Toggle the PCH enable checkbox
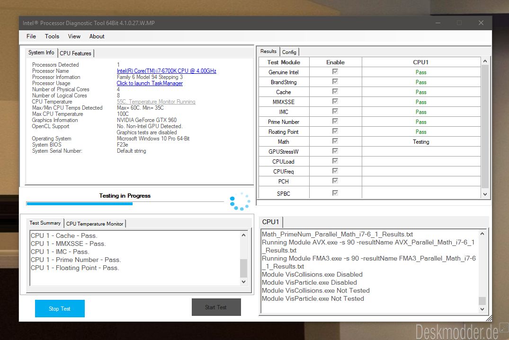Screen dimensions: 509x340 click(x=335, y=181)
